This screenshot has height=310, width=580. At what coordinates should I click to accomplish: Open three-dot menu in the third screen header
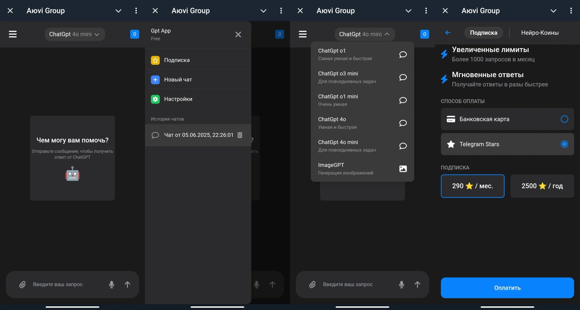point(426,11)
